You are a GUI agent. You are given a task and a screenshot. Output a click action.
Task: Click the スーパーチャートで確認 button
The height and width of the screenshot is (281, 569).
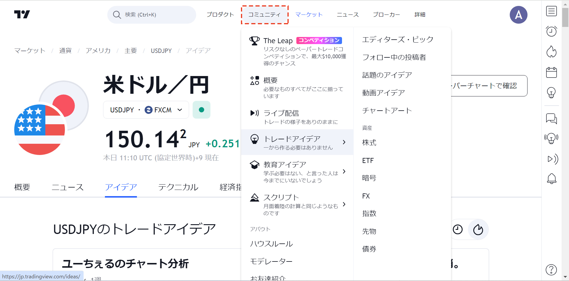(489, 86)
